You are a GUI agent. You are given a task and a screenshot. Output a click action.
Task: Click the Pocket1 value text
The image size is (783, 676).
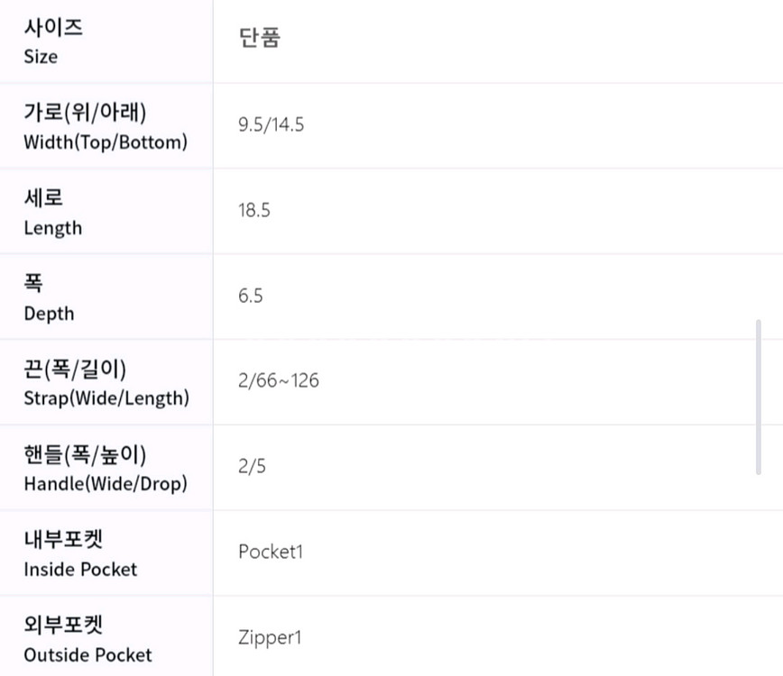coord(271,552)
